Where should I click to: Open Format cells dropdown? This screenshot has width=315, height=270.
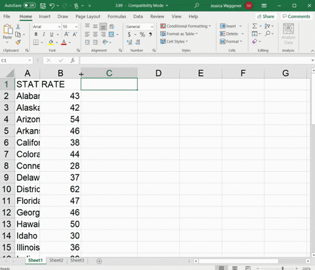231,41
